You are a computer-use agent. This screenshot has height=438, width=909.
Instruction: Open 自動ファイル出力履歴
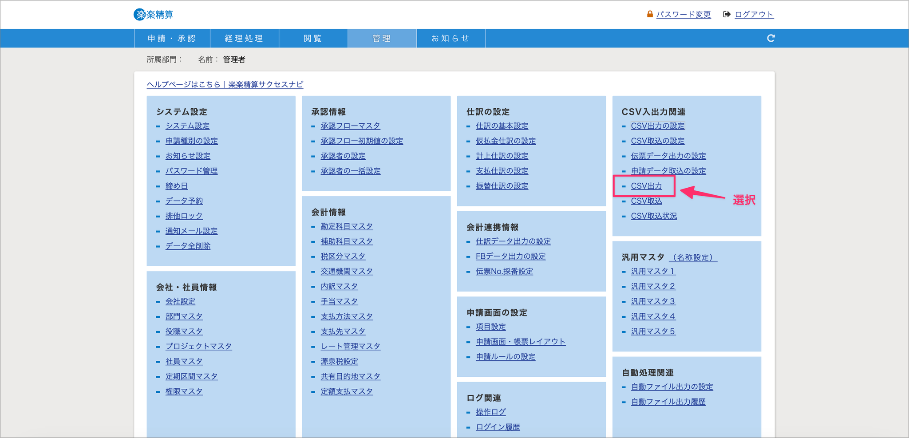pos(668,402)
